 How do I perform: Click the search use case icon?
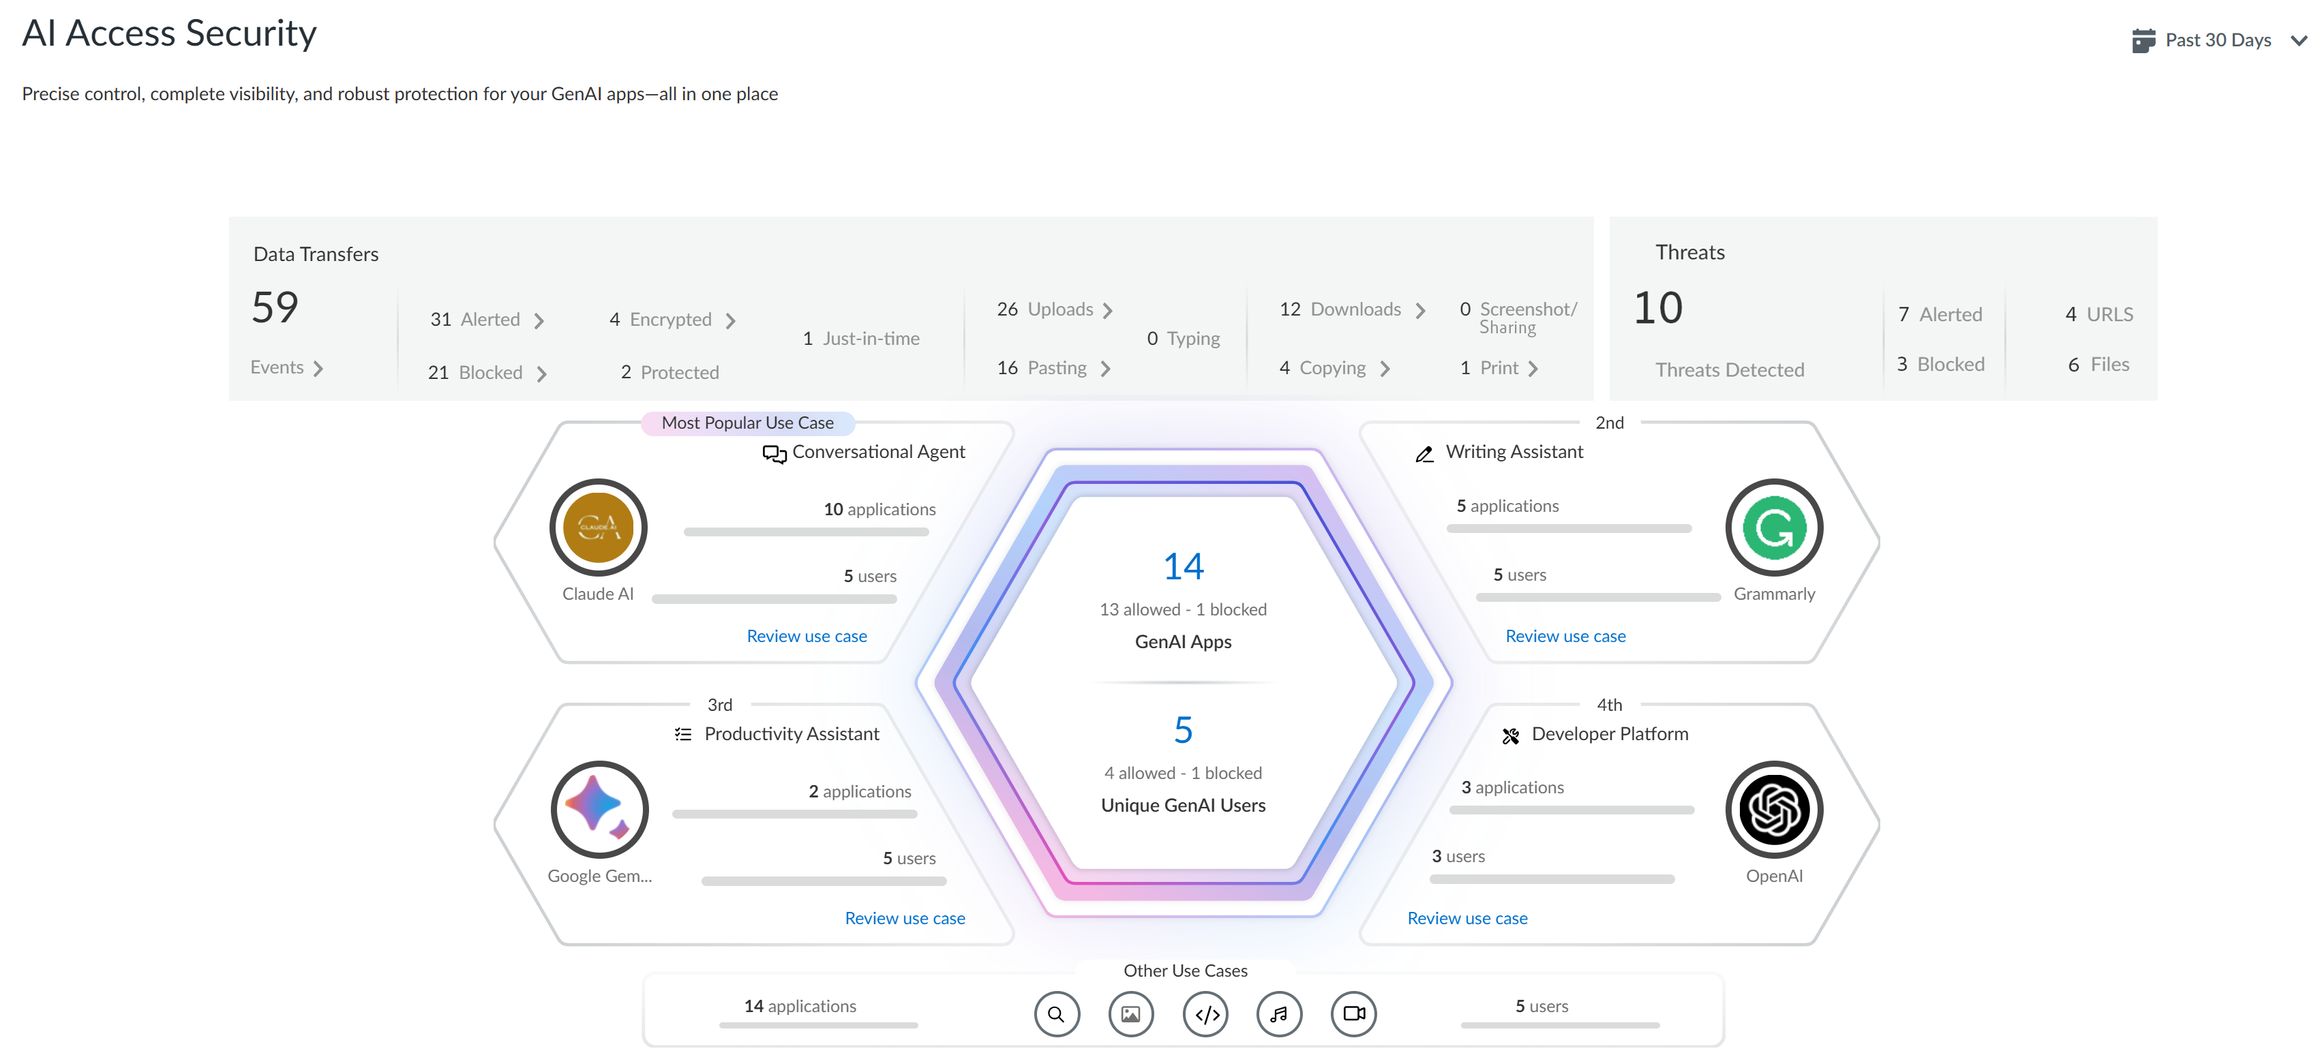(1057, 1014)
